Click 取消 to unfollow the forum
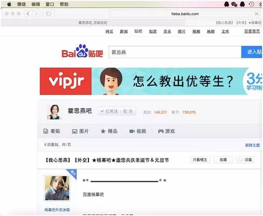This screenshot has height=216, width=263. [128, 111]
